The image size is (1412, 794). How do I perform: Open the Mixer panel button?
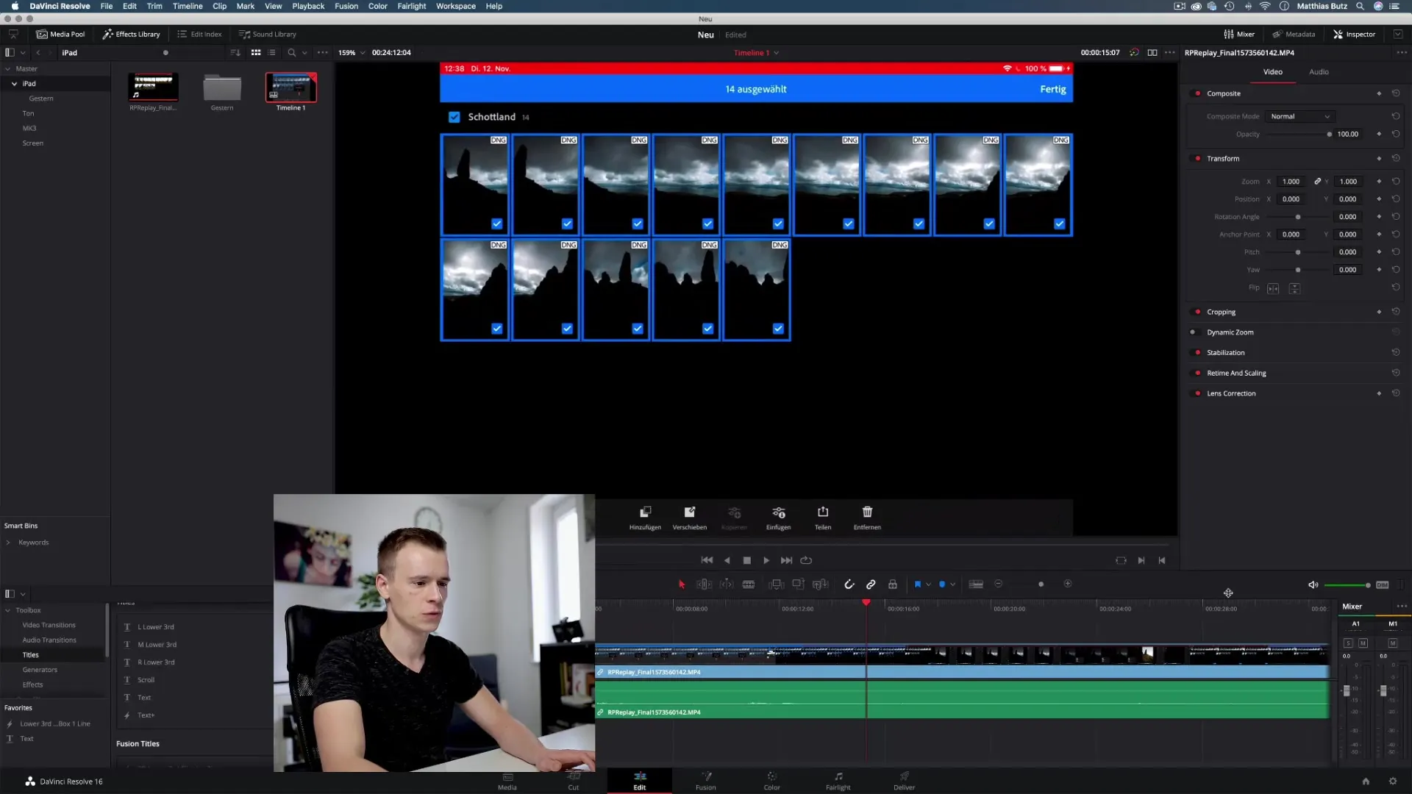[x=1239, y=34]
